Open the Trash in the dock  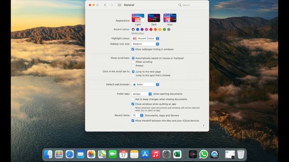click(241, 154)
